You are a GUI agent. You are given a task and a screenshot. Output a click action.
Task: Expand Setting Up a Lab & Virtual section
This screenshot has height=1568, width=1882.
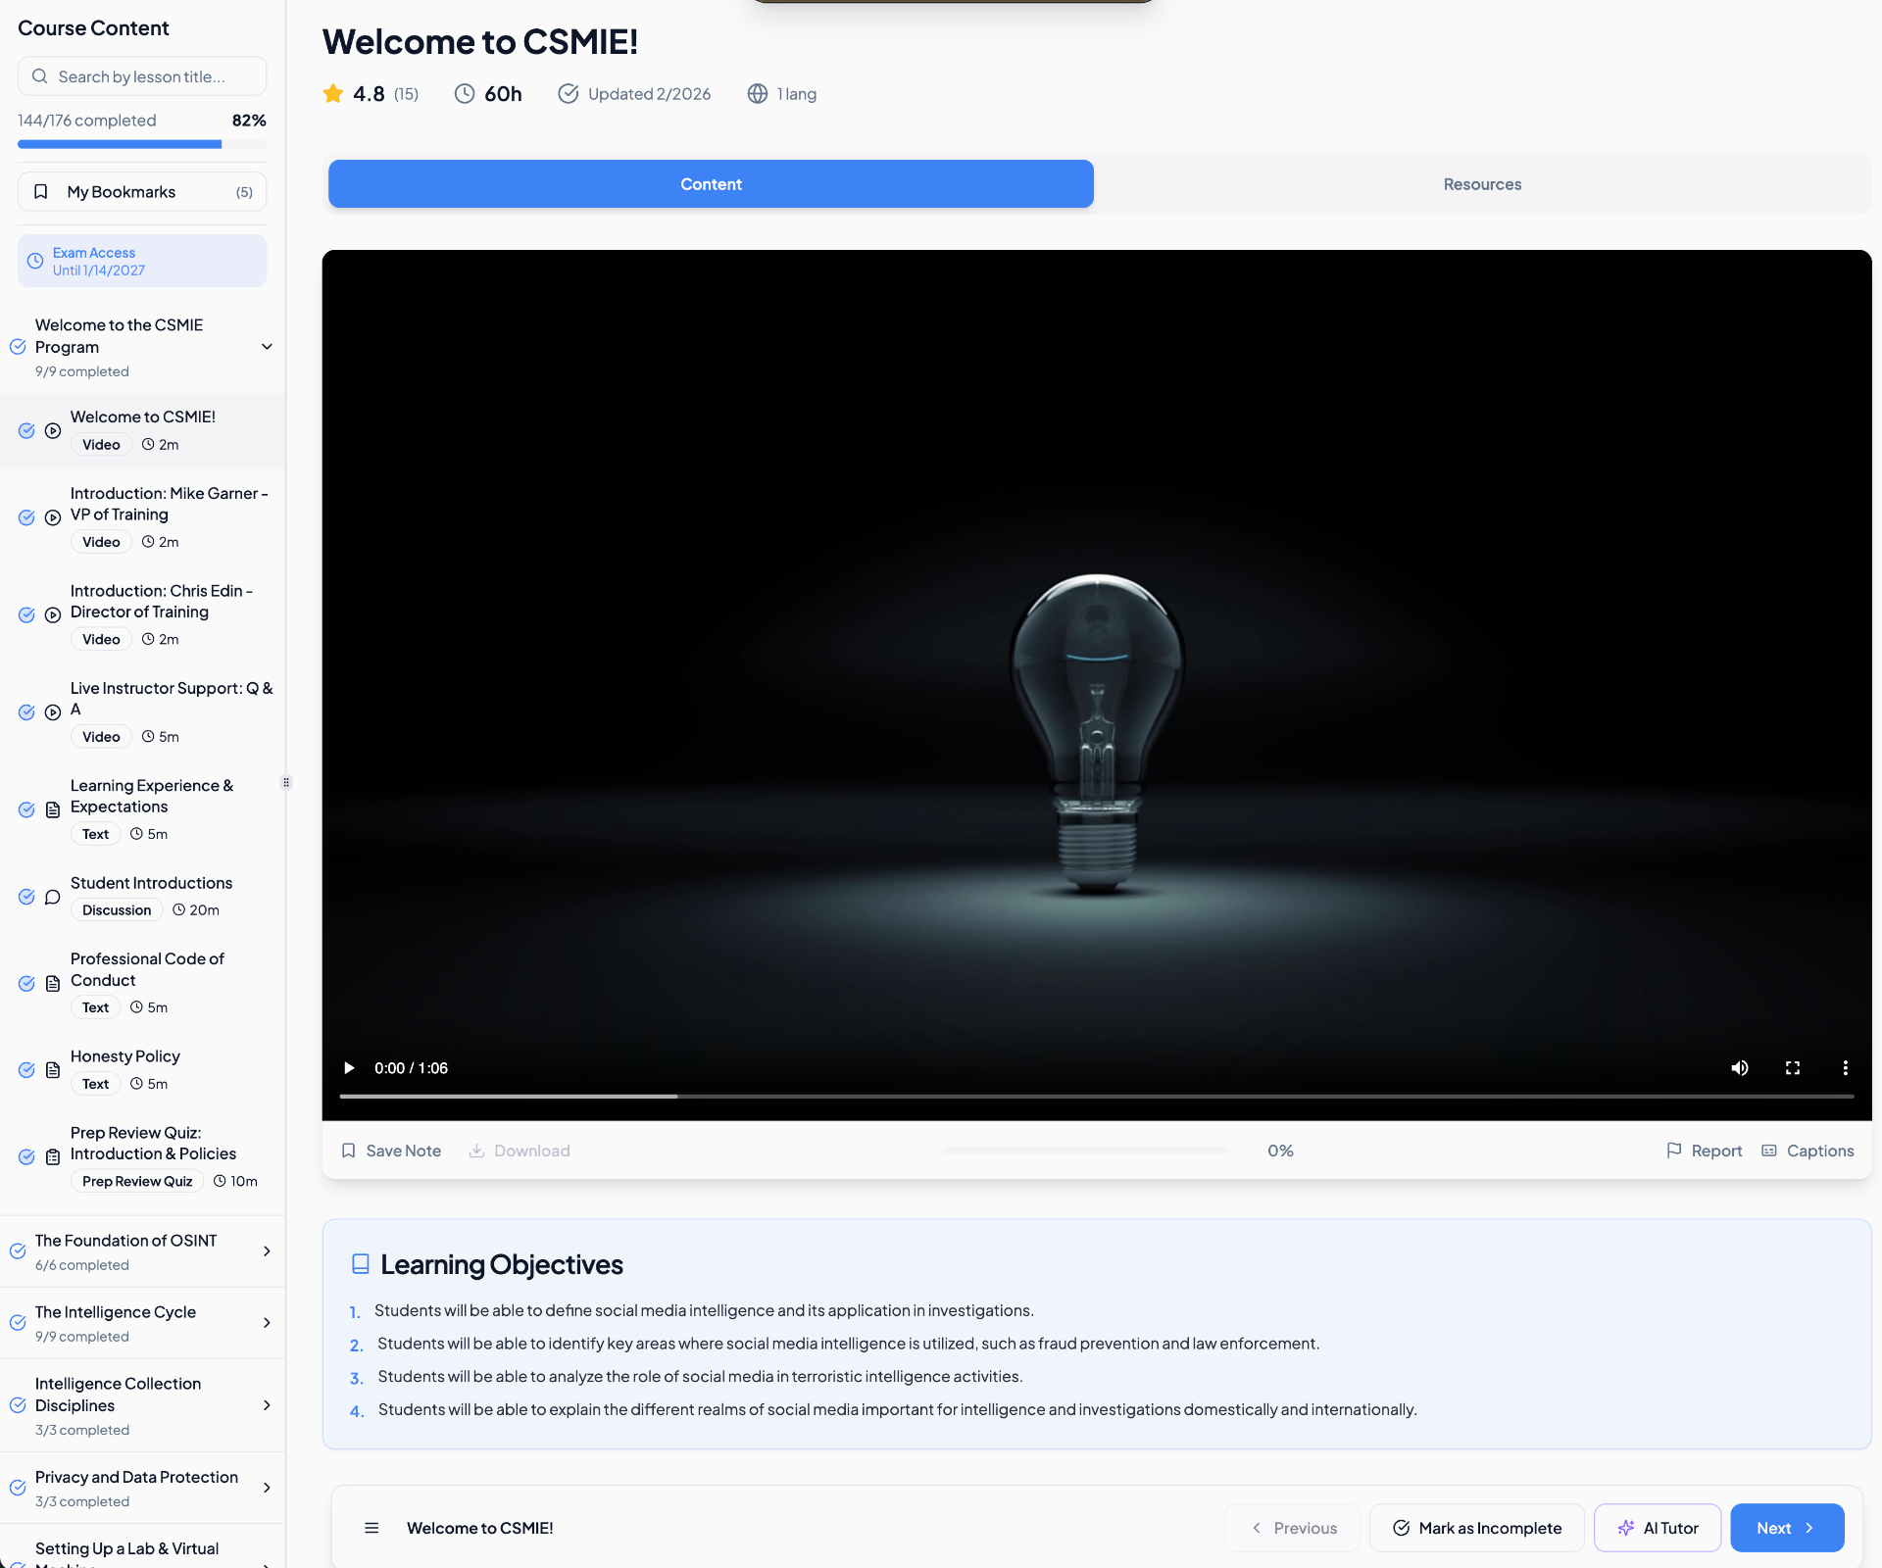tap(142, 1548)
